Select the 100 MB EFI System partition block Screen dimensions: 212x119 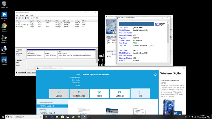coord(50,54)
